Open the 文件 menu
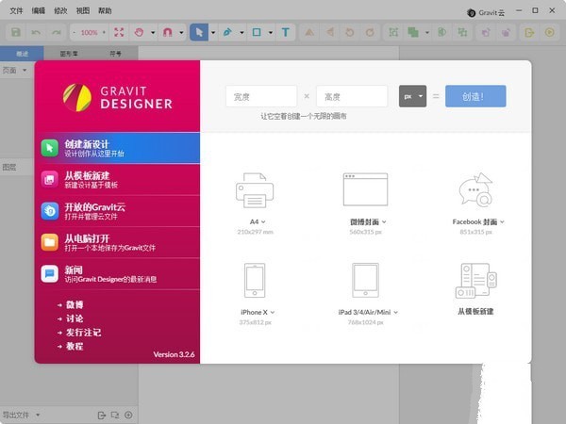This screenshot has width=566, height=424. [16, 10]
